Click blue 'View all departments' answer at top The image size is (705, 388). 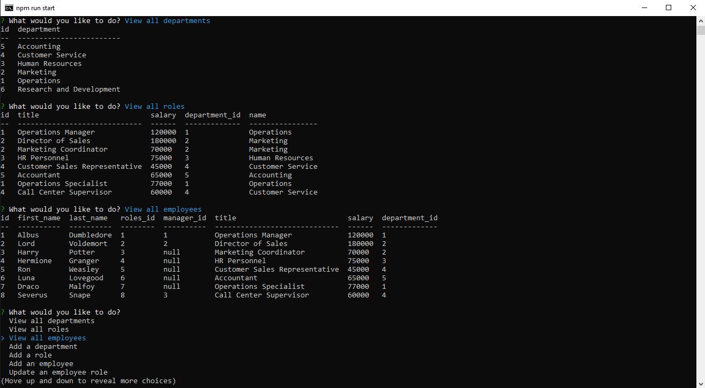[x=167, y=21]
